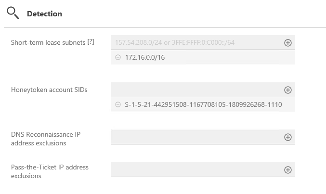
Task: Select the 172.16.0.0/16 subnet text
Action: pyautogui.click(x=145, y=57)
